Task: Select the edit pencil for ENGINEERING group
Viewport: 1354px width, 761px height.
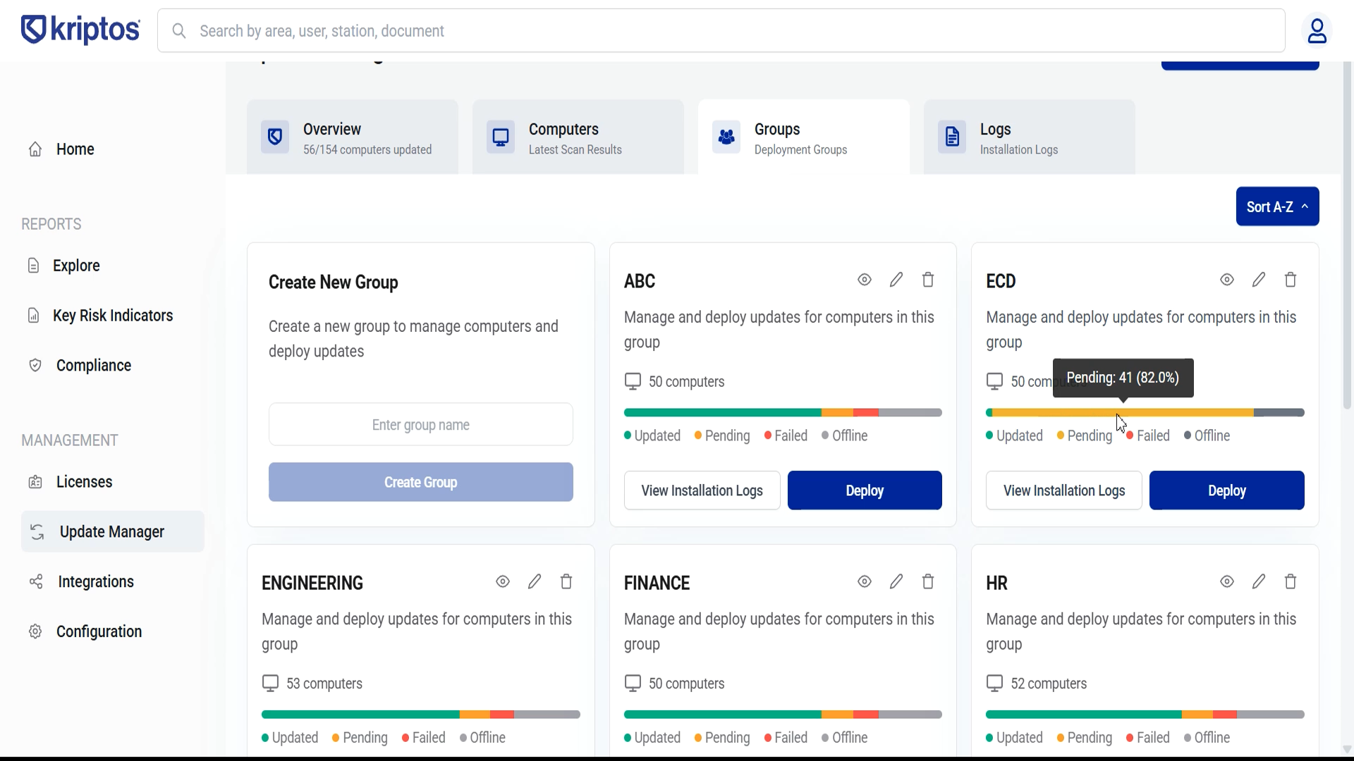Action: click(535, 581)
